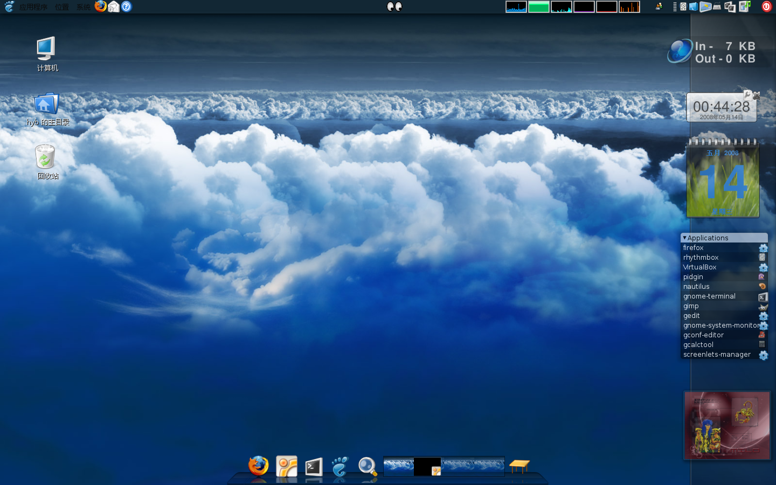This screenshot has height=485, width=776.
Task: Launch rhythmbox from the Applications list
Action: point(725,258)
